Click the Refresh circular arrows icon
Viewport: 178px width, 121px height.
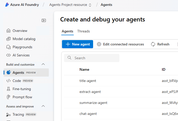point(153,44)
